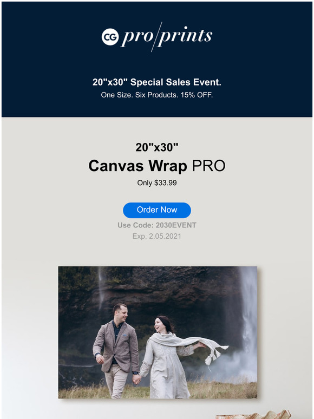Open the pro|prints brand wordmark
This screenshot has height=419, width=314.
pyautogui.click(x=167, y=36)
